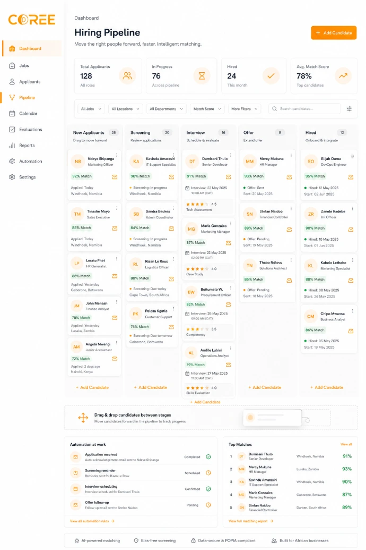Image resolution: width=366 pixels, height=550 pixels.
Task: Add Candidate under Hired column
Action: click(327, 387)
